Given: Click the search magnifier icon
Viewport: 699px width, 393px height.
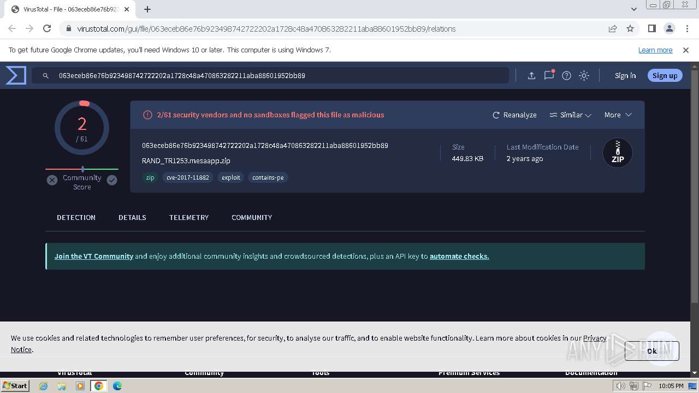Looking at the screenshot, I should (x=46, y=76).
